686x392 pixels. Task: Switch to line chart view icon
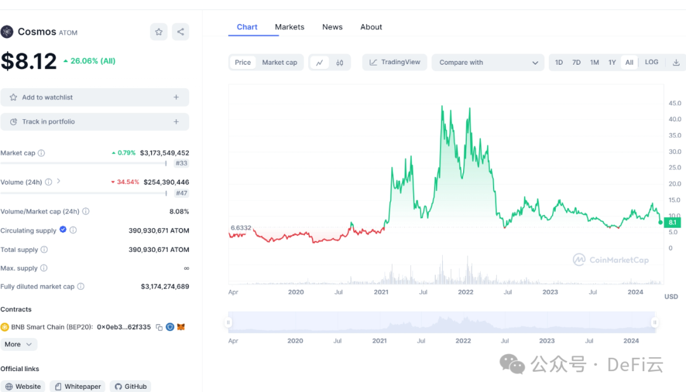coord(319,62)
